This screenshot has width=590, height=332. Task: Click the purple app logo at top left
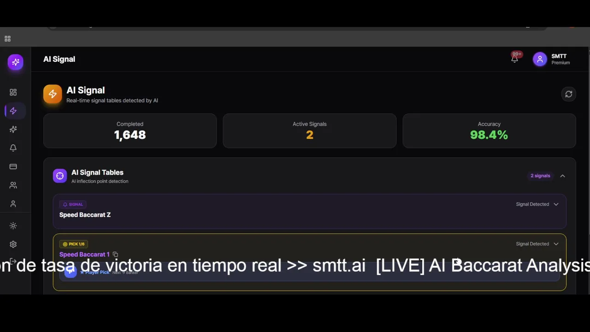coord(15,62)
